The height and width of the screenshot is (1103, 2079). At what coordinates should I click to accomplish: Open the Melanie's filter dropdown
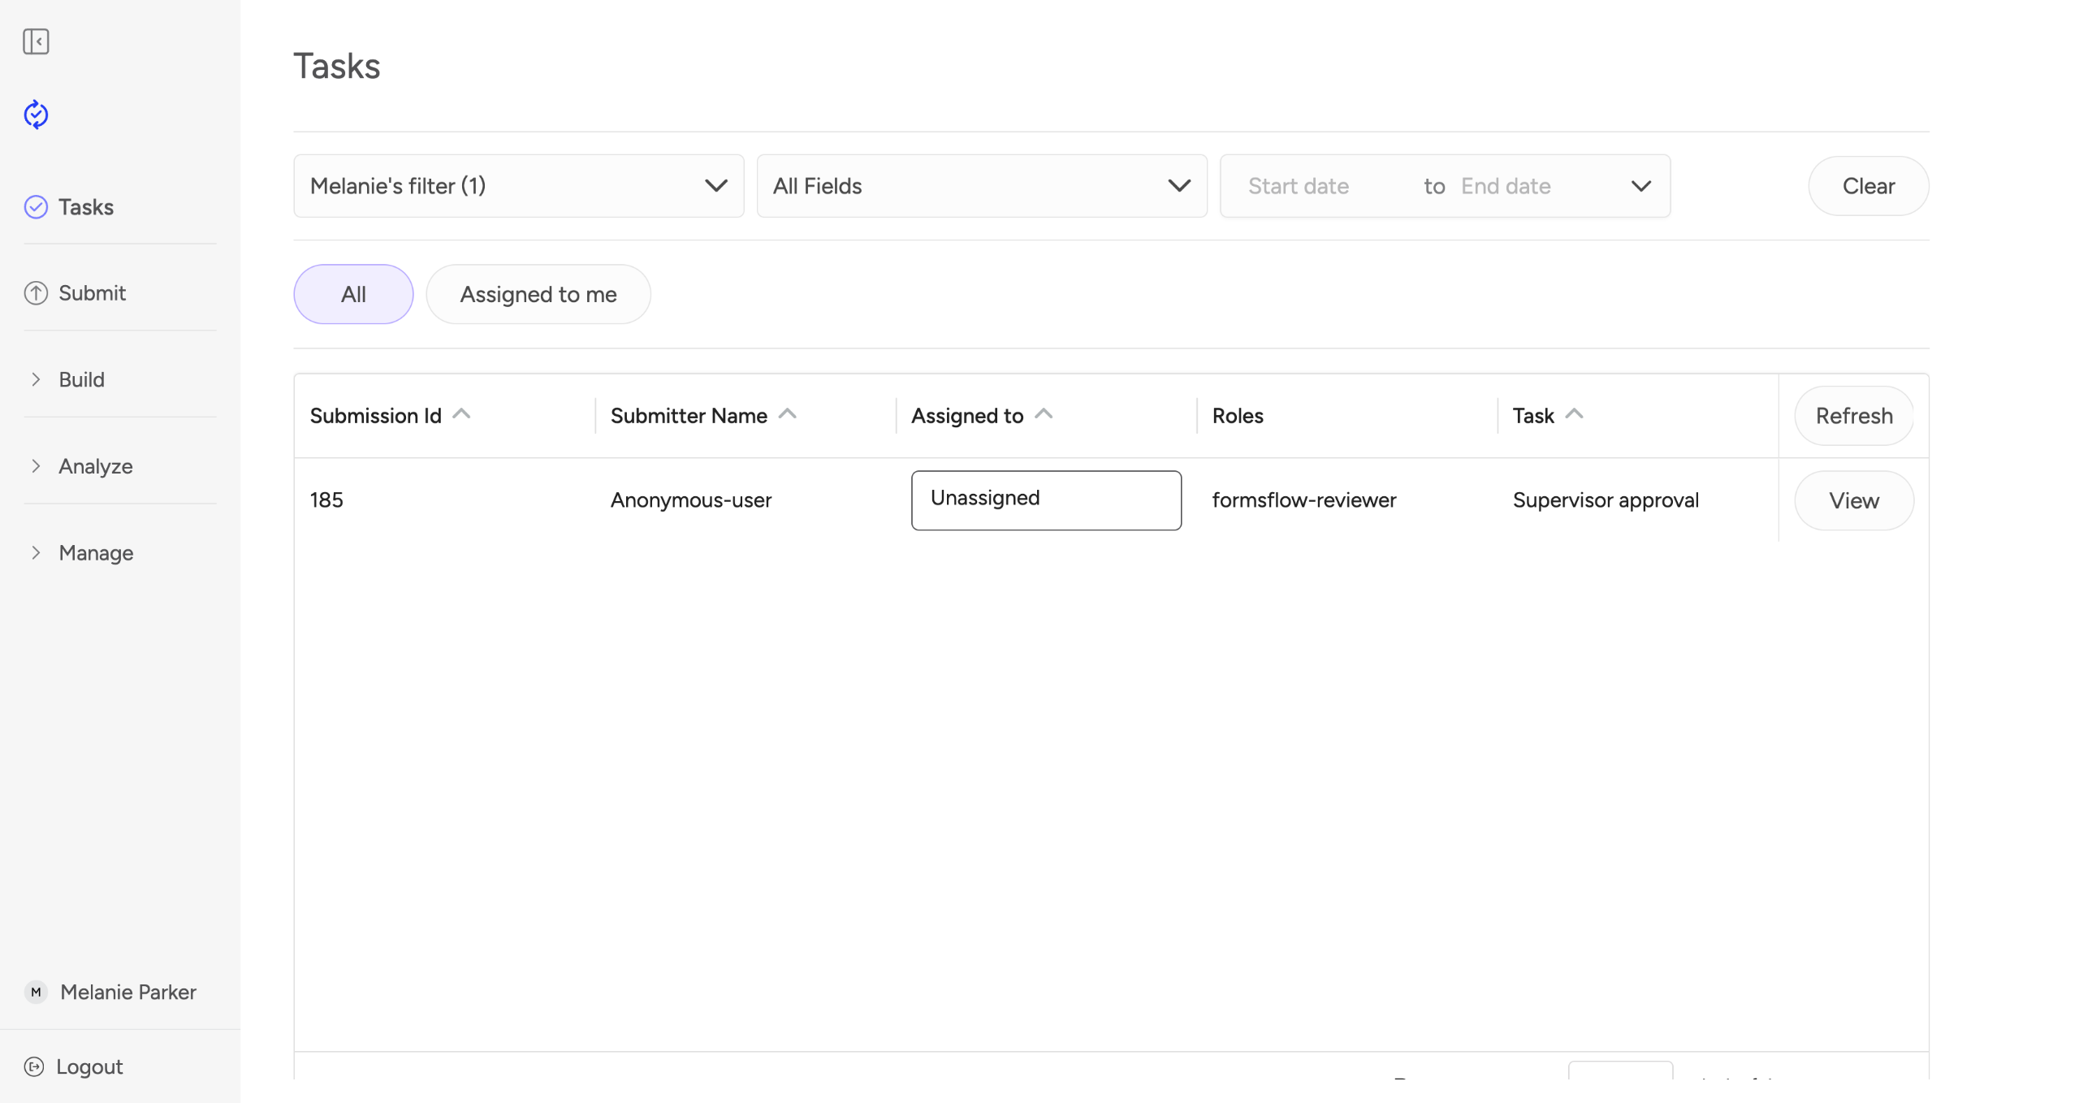coord(518,186)
